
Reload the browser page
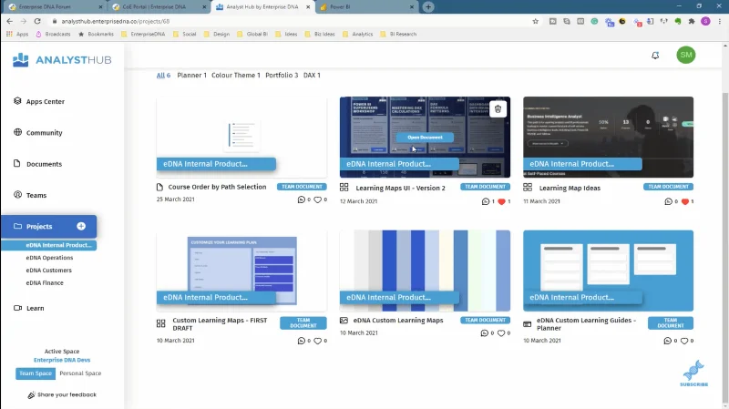[37, 21]
